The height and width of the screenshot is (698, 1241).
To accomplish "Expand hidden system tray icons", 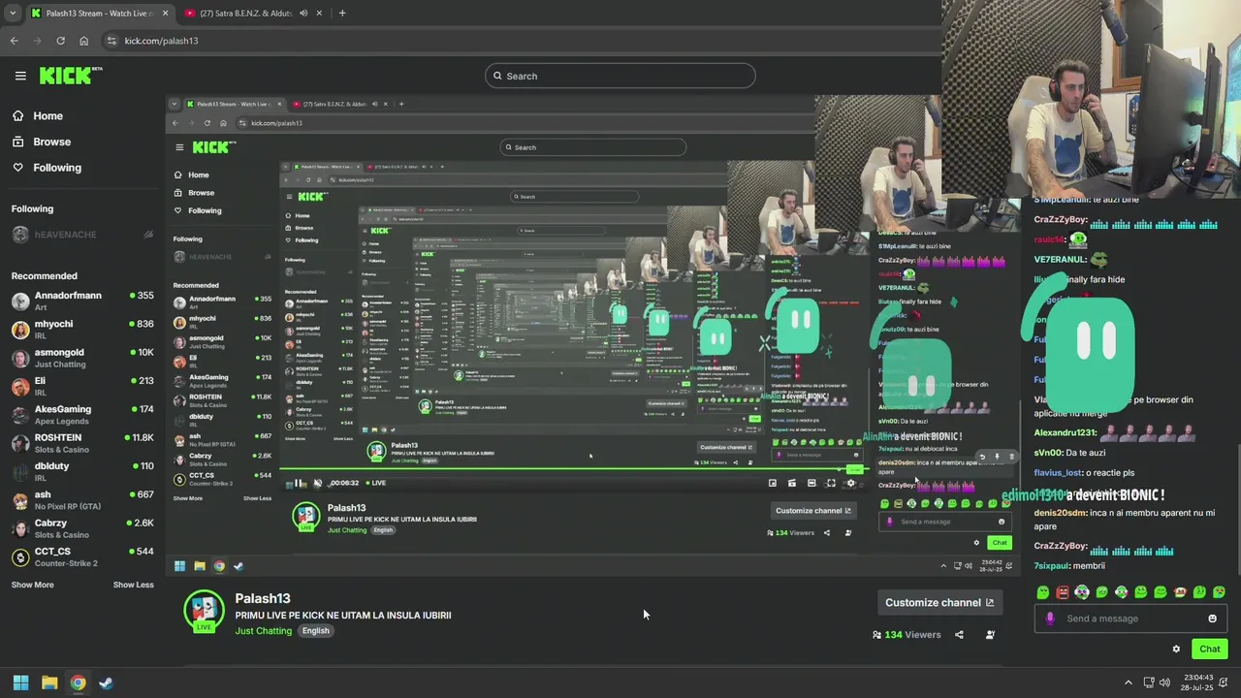I will [1128, 682].
